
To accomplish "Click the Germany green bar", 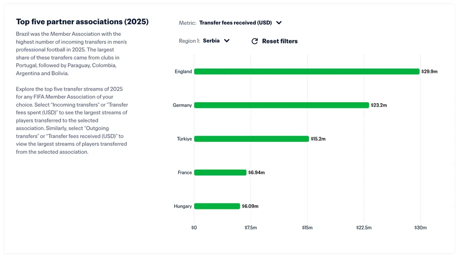I will coord(281,105).
